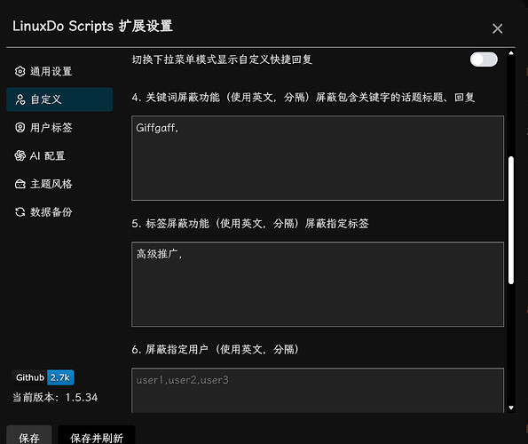The image size is (528, 444).
Task: Open the AI 配置 tab
Action: pos(59,155)
